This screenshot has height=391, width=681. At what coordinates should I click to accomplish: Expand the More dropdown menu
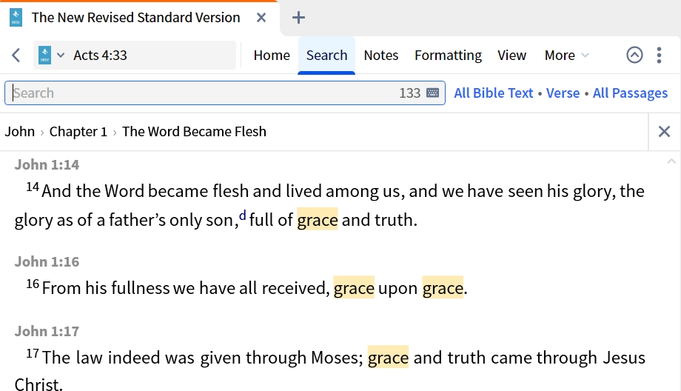coord(566,56)
